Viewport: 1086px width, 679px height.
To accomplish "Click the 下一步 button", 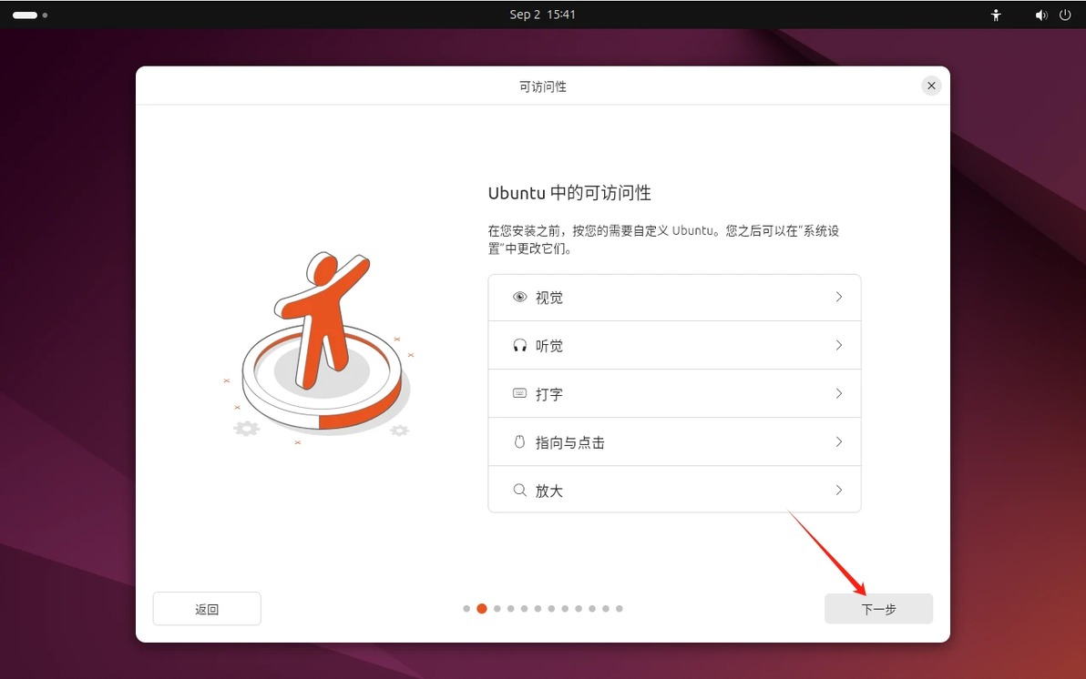I will (878, 609).
